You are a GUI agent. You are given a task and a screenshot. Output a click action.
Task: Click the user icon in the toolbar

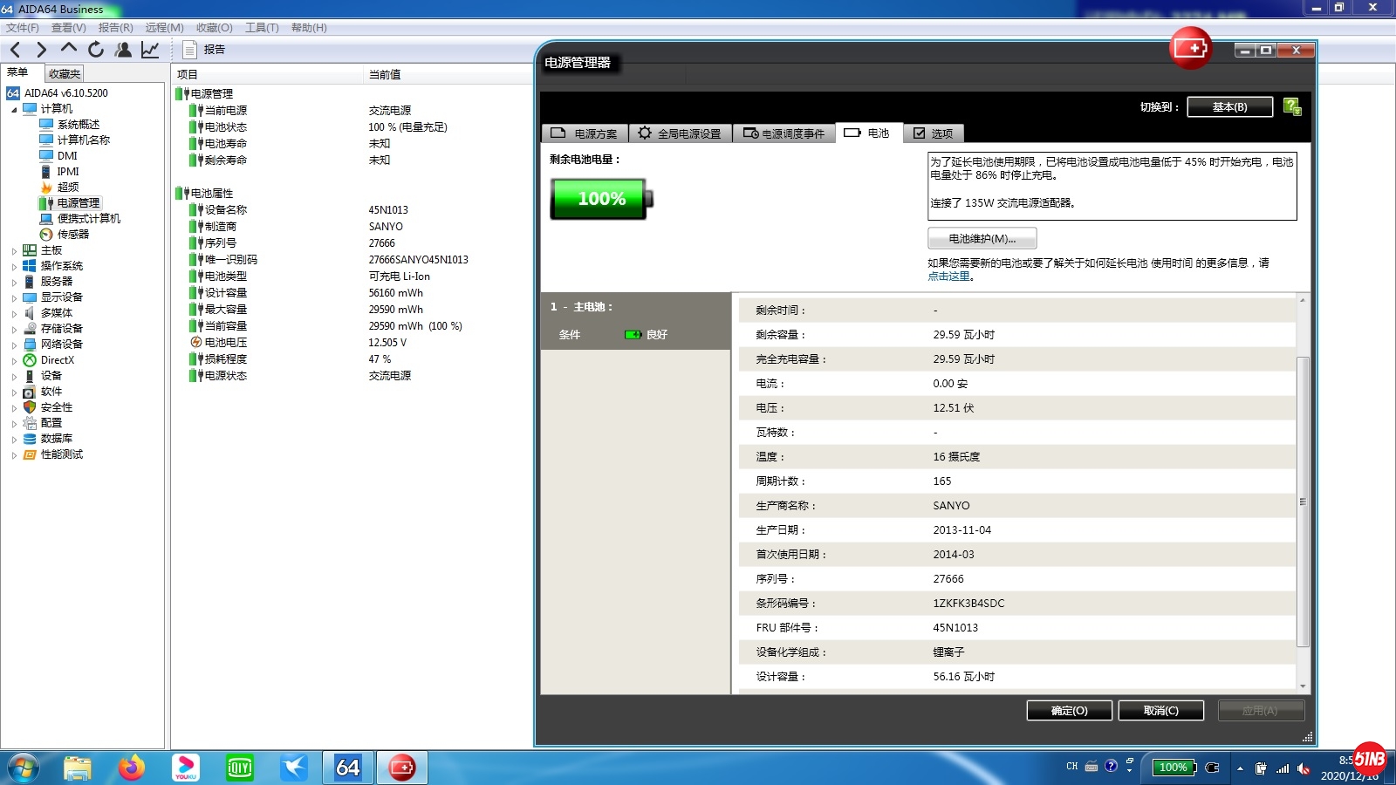(x=123, y=50)
